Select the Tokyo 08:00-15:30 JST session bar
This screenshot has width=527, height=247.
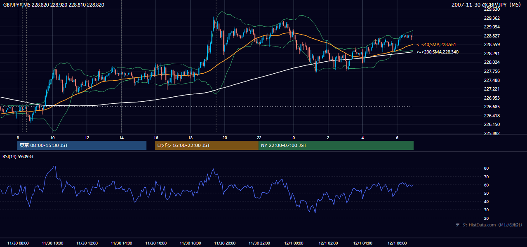tap(82, 145)
